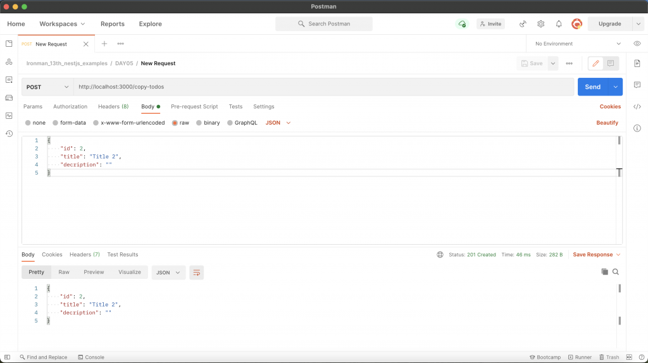Click the Beautify link
This screenshot has height=363, width=648.
click(x=607, y=123)
